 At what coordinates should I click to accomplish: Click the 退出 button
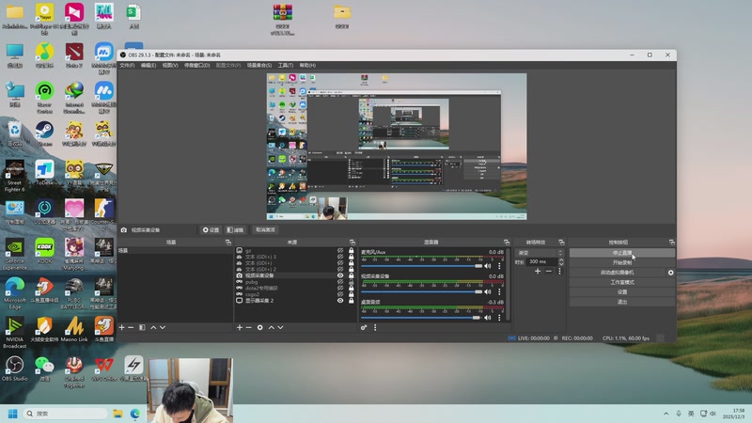pos(622,302)
